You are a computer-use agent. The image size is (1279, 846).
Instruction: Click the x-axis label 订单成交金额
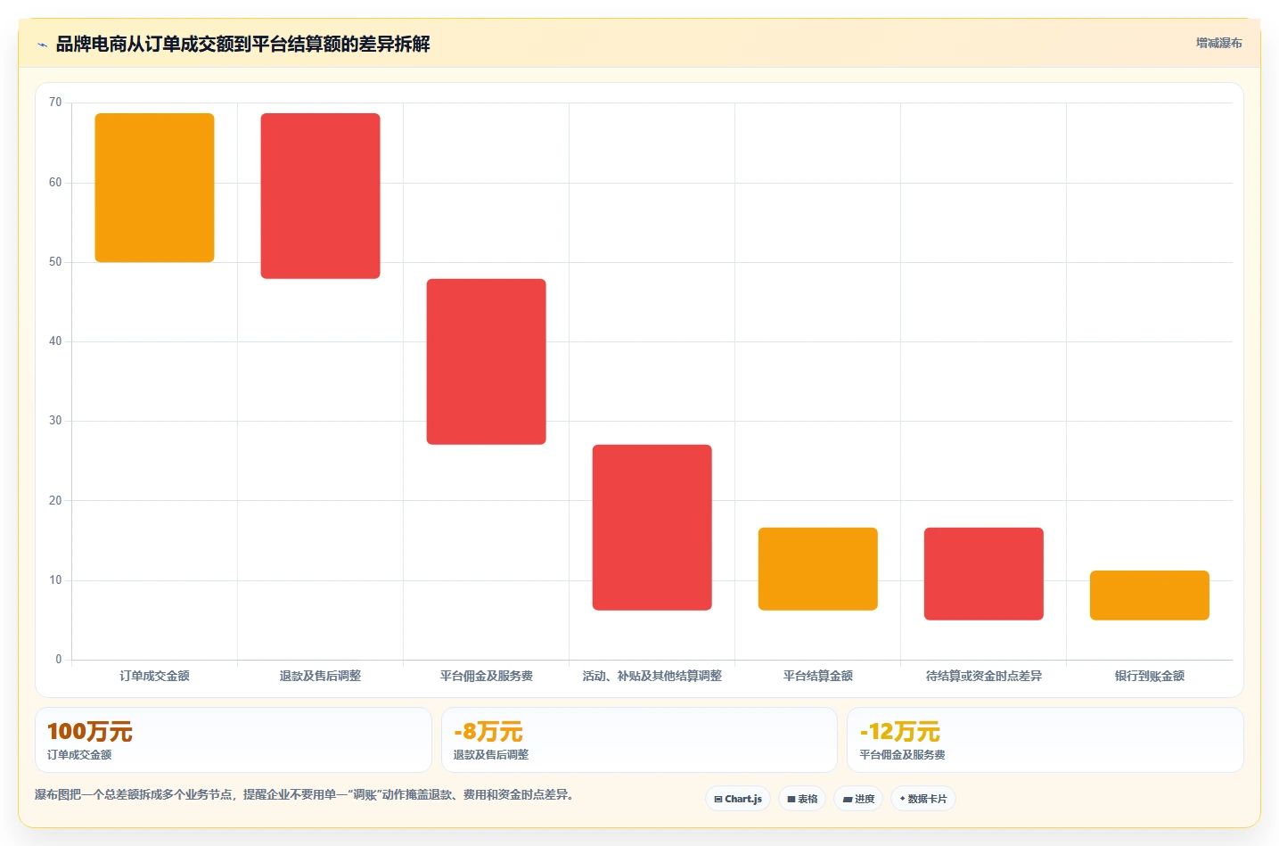[x=155, y=676]
